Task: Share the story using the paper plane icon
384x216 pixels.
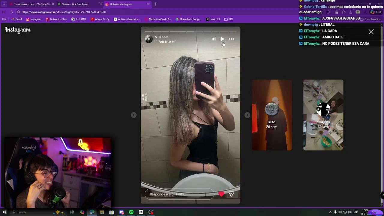Action: pyautogui.click(x=231, y=194)
